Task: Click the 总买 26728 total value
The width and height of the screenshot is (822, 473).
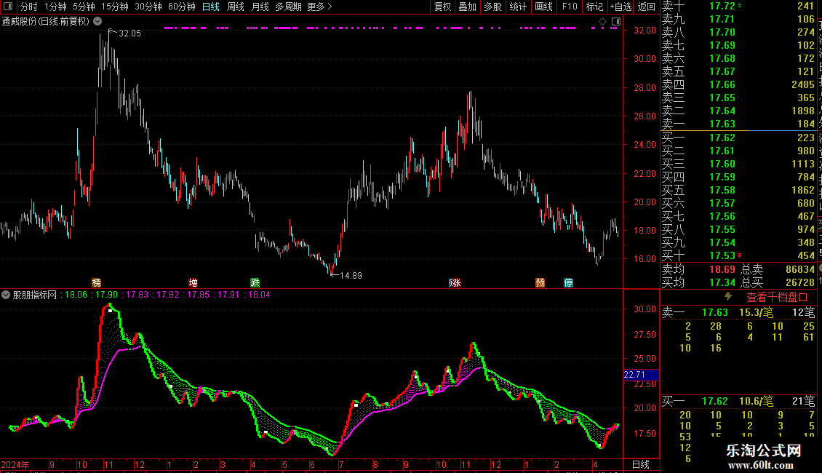Action: tap(800, 282)
